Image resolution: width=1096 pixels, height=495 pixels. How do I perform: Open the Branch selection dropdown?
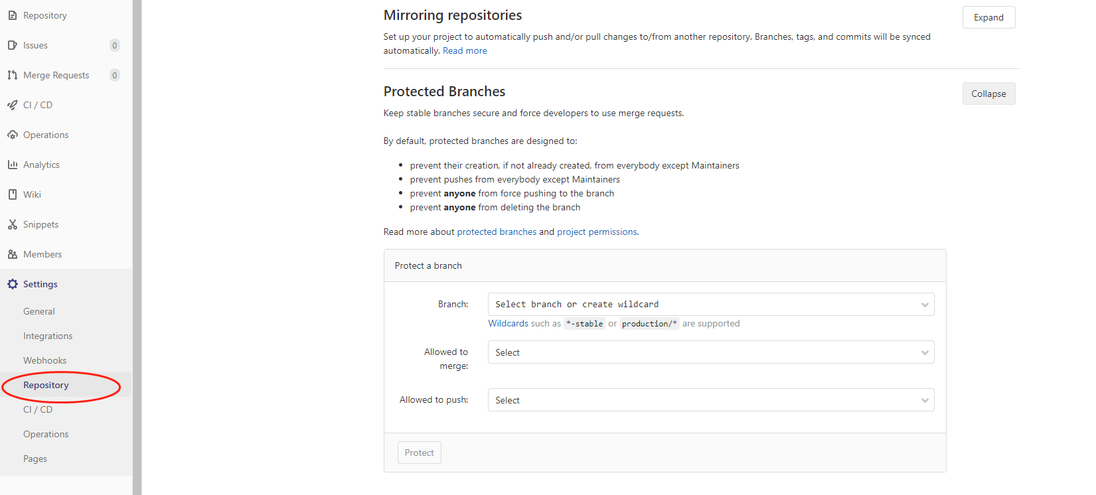pos(710,305)
